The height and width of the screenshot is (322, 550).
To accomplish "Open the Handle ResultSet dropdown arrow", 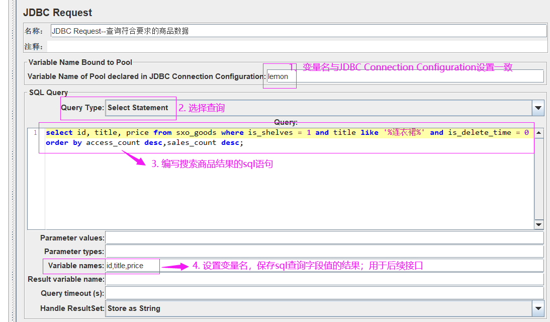I will (538, 308).
